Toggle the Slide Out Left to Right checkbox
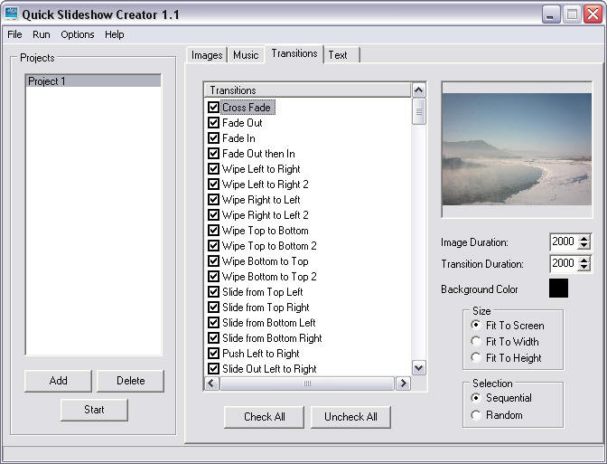This screenshot has width=607, height=464. [x=213, y=369]
